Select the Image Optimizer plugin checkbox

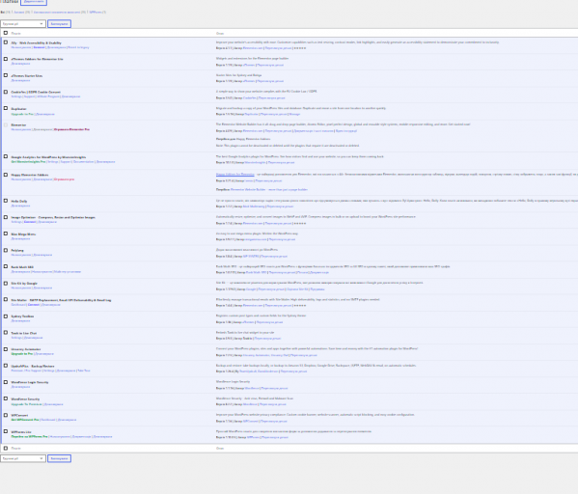6,217
